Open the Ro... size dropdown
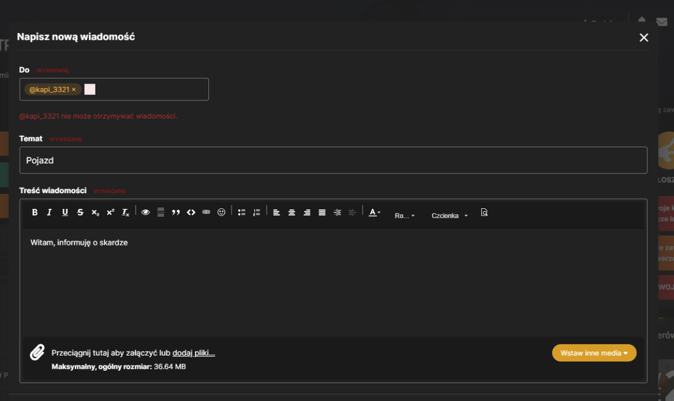 [x=404, y=216]
